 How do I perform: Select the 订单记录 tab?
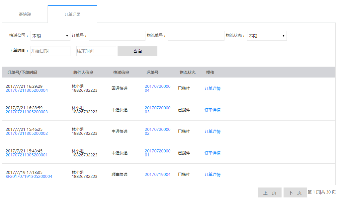pos(72,14)
